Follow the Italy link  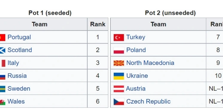click(x=13, y=63)
